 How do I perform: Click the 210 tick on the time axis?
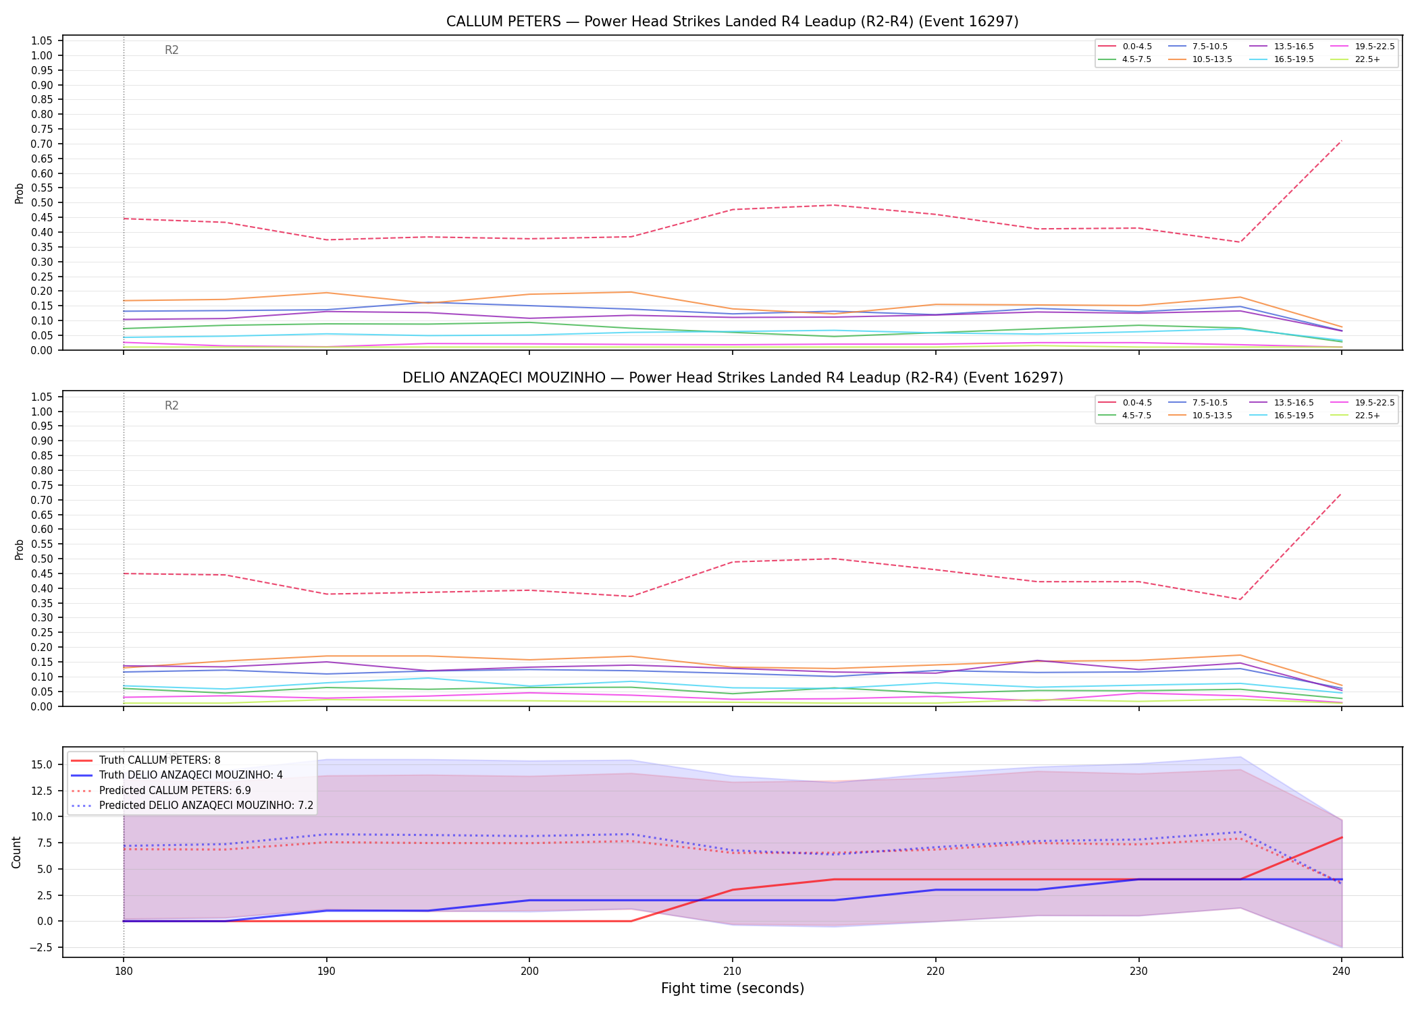733,972
